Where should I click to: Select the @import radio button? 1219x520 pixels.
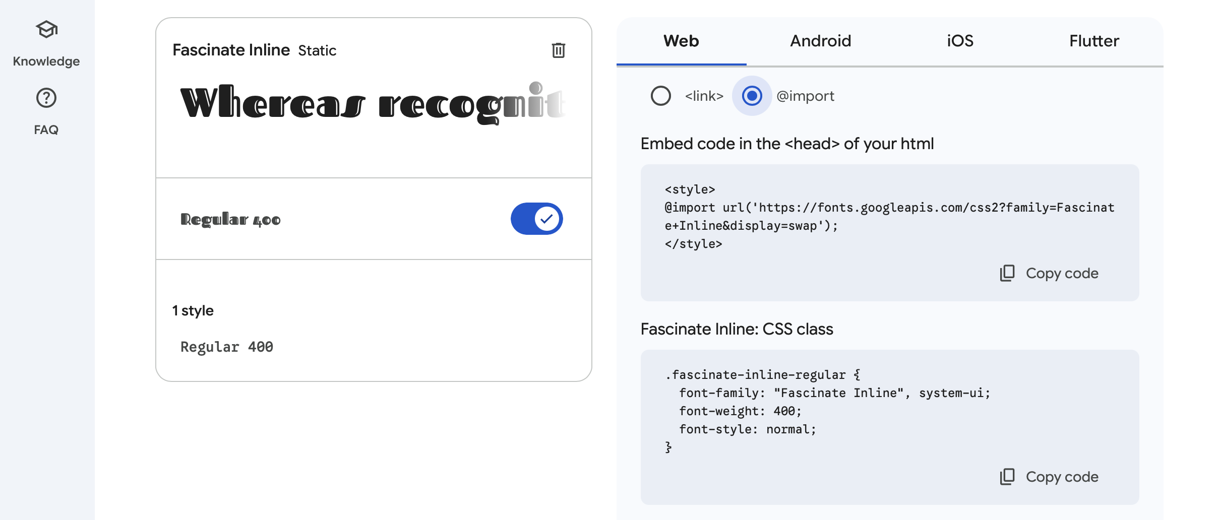(x=752, y=96)
